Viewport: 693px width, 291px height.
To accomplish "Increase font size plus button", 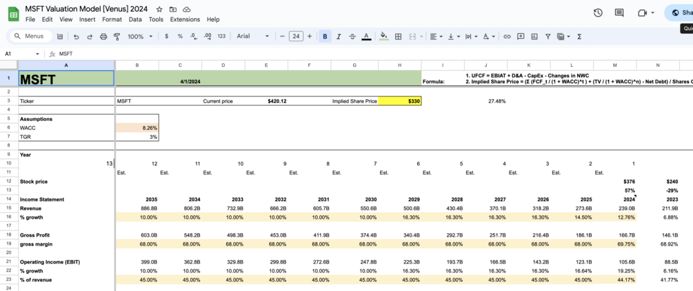I will click(310, 36).
